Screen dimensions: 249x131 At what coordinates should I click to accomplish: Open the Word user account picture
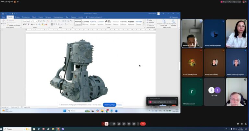(x=159, y=14)
